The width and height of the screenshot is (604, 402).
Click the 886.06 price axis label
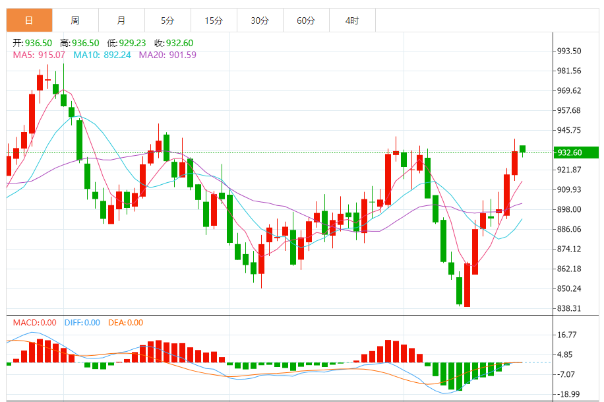click(569, 229)
